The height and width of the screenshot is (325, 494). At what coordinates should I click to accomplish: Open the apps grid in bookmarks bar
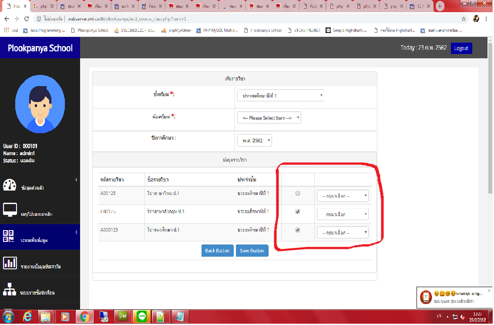[6, 30]
